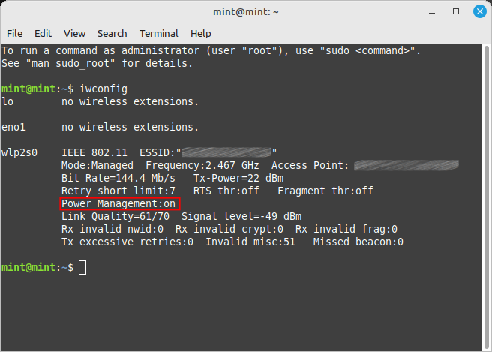The image size is (492, 352).
Task: Open the Search menu
Action: [112, 33]
